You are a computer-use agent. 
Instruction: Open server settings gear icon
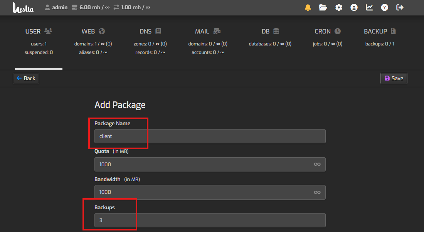click(338, 8)
